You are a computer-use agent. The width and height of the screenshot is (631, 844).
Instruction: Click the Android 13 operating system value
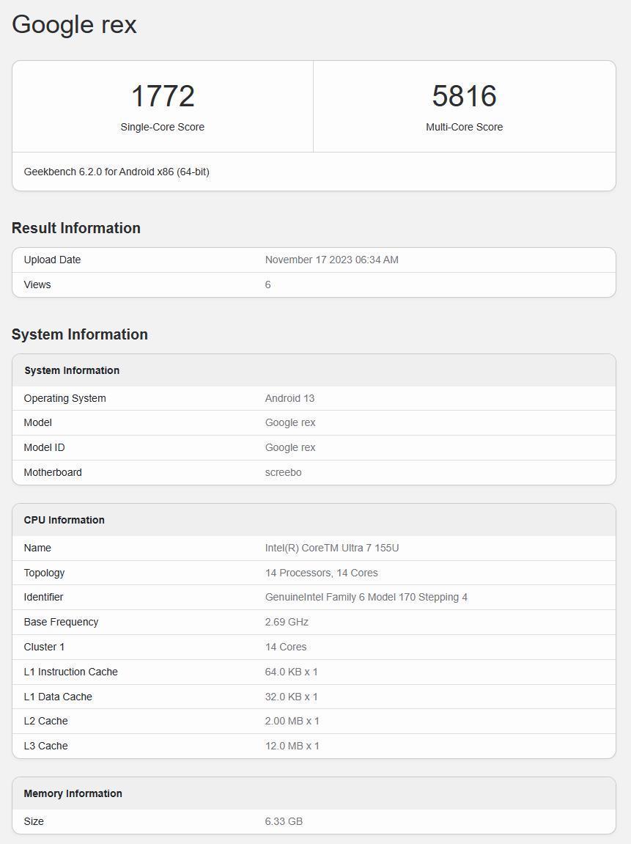(289, 398)
